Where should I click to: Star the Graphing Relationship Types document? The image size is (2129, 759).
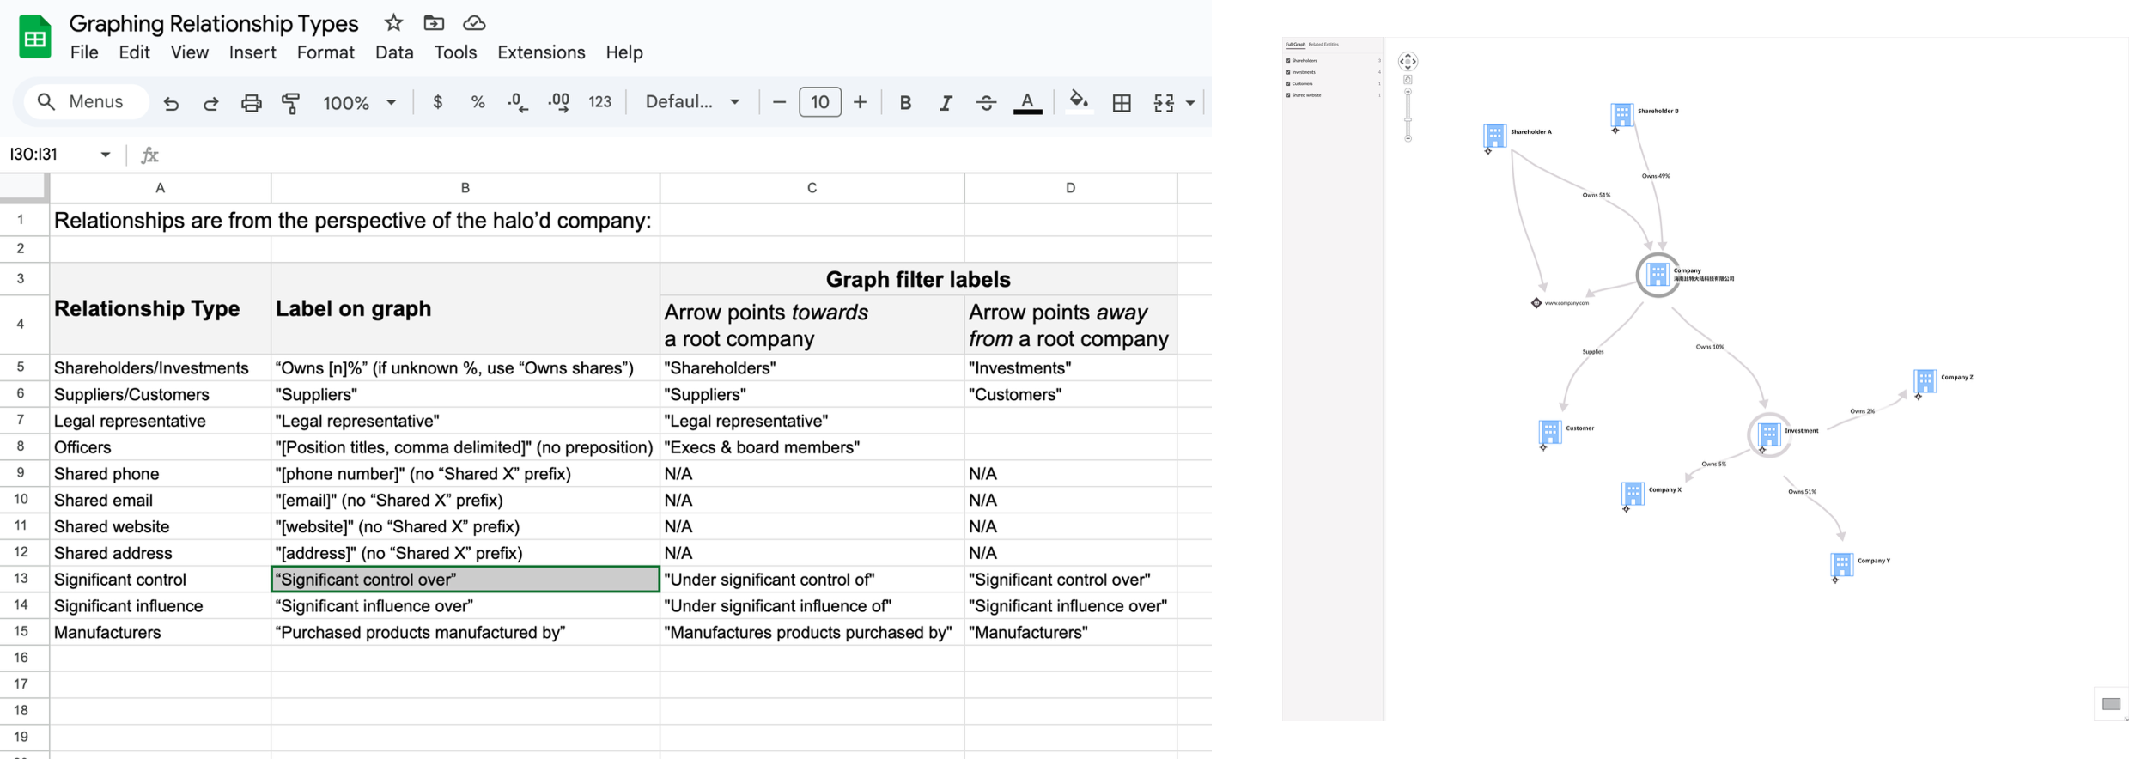coord(393,23)
